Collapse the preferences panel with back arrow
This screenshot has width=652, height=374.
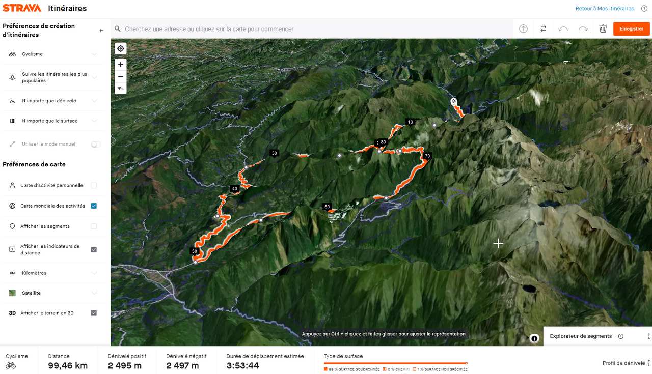click(x=101, y=31)
